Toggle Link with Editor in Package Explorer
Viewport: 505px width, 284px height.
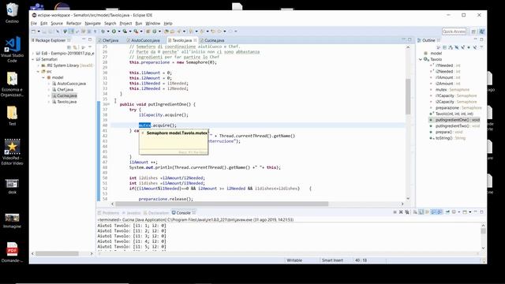[76, 47]
